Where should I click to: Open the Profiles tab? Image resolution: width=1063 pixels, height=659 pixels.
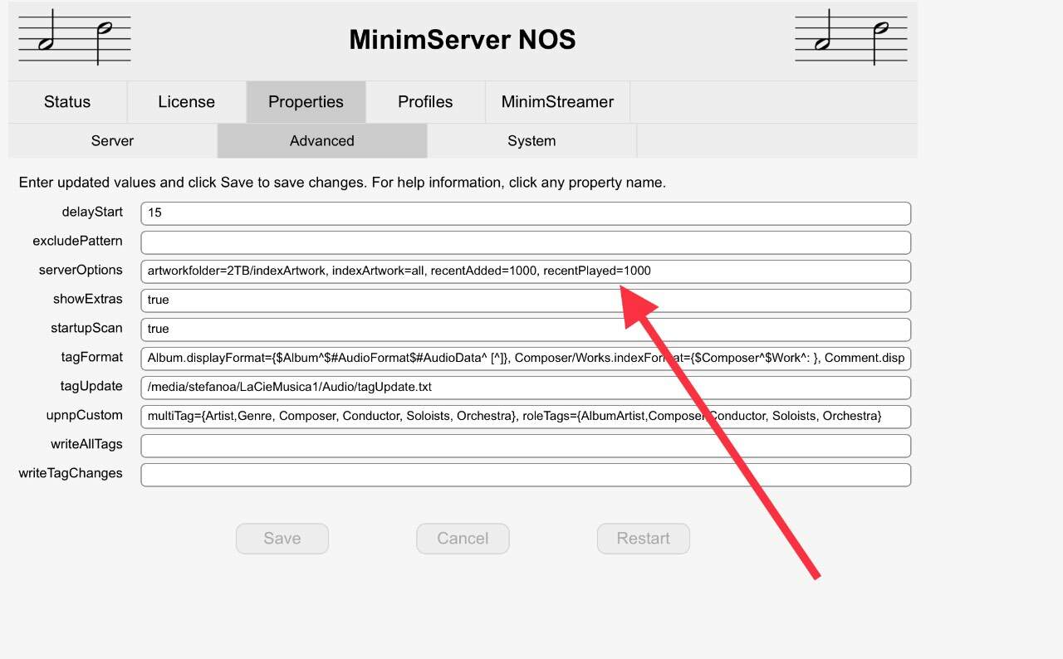(x=425, y=102)
